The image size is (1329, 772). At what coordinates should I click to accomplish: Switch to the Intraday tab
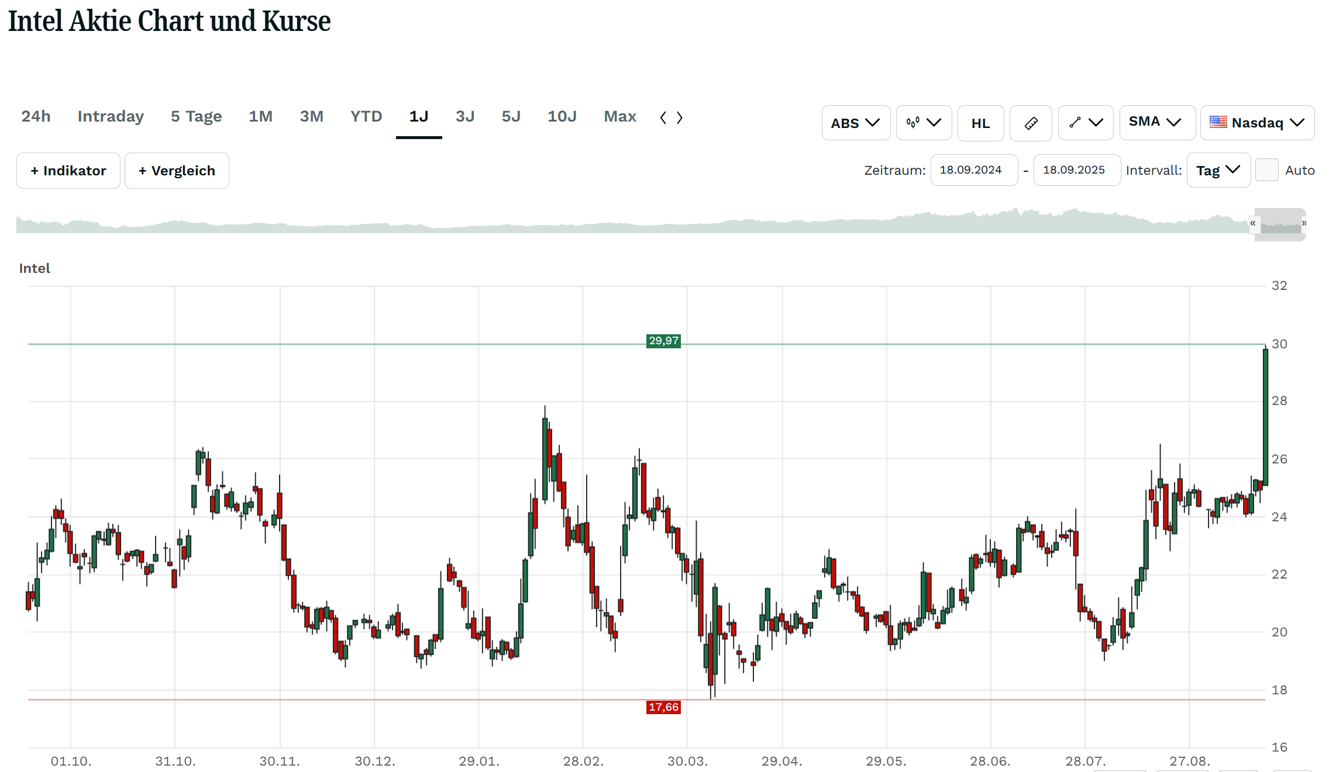click(111, 116)
